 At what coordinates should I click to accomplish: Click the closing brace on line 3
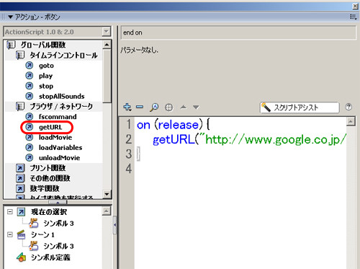click(138, 154)
